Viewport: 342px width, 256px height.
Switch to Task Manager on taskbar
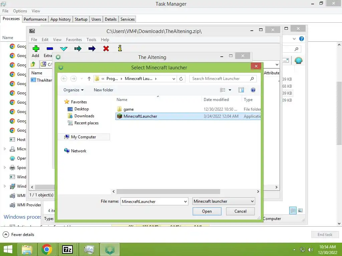(x=89, y=249)
